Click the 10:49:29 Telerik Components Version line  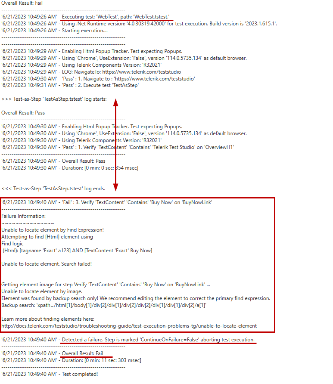pos(81,65)
